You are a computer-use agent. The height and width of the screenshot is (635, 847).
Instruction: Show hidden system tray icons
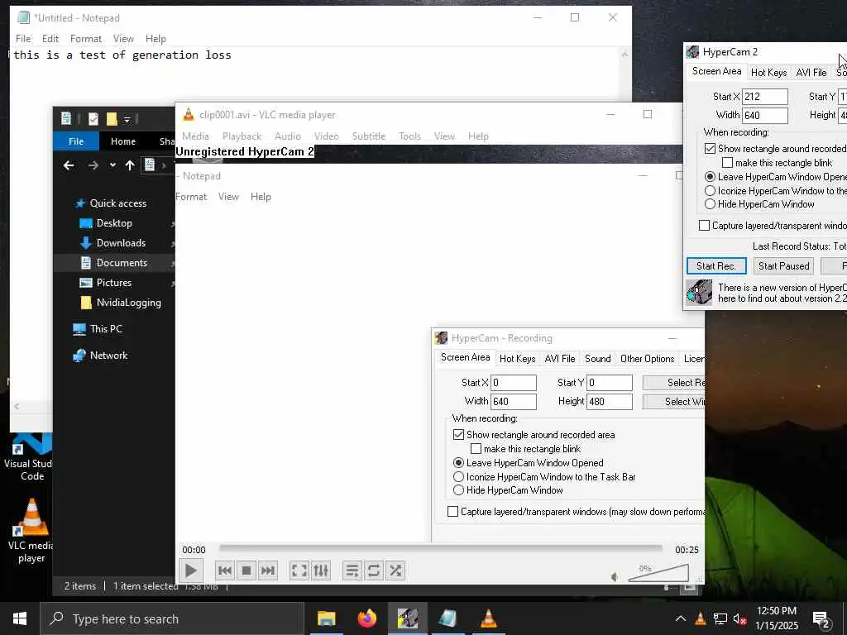click(681, 618)
